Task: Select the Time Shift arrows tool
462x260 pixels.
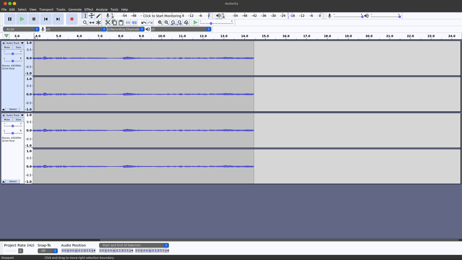Action: (x=92, y=23)
